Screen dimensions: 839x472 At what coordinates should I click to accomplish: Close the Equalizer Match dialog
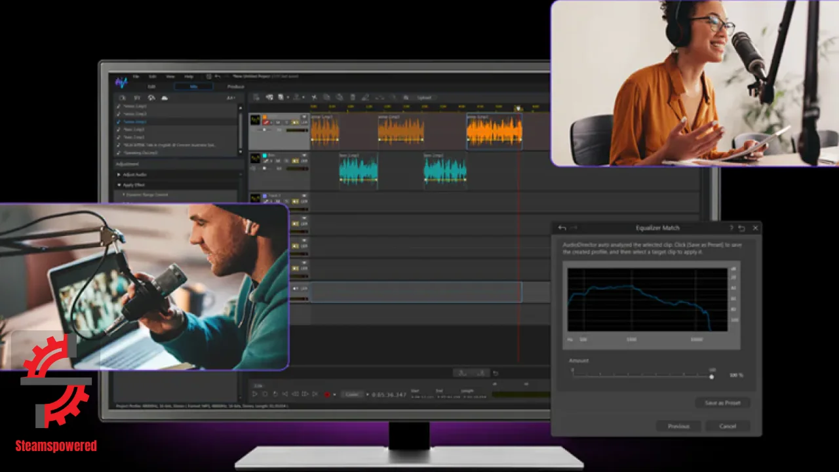tap(756, 227)
